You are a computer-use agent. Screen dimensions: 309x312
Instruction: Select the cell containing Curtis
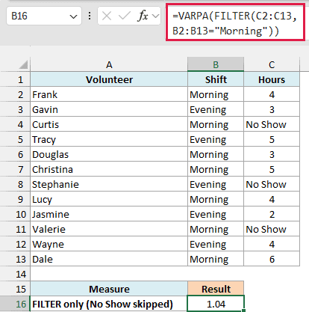point(109,124)
